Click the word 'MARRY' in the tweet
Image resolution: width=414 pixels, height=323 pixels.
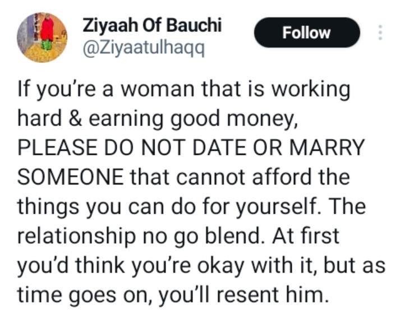click(327, 147)
